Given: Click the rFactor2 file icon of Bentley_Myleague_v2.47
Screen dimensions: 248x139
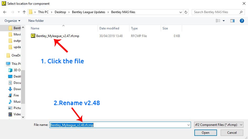Looking at the screenshot, I should [x=33, y=36].
